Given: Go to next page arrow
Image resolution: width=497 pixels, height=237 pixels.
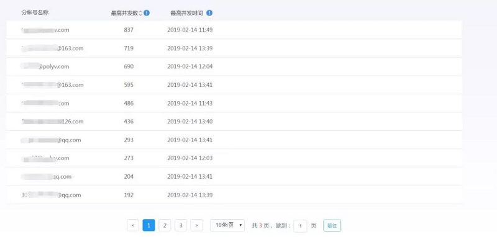Looking at the screenshot, I should tap(196, 225).
